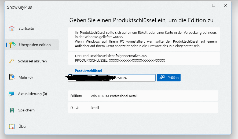
Task: Click the Win 10 RTM Professional Retail text
Action: click(x=114, y=96)
